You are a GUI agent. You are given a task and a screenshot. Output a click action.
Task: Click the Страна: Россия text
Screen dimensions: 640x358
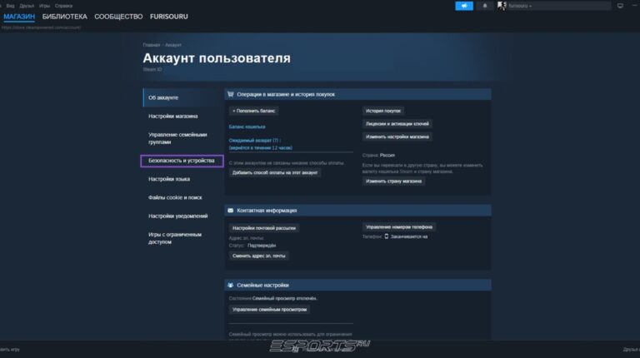(378, 156)
